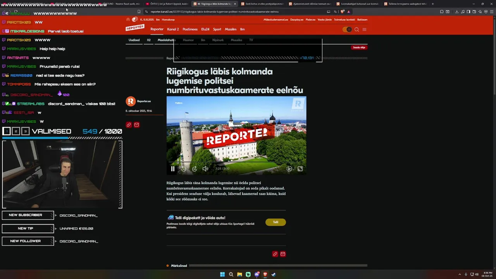The image size is (496, 279).
Task: Copy article link icon under the date
Action: click(x=129, y=125)
